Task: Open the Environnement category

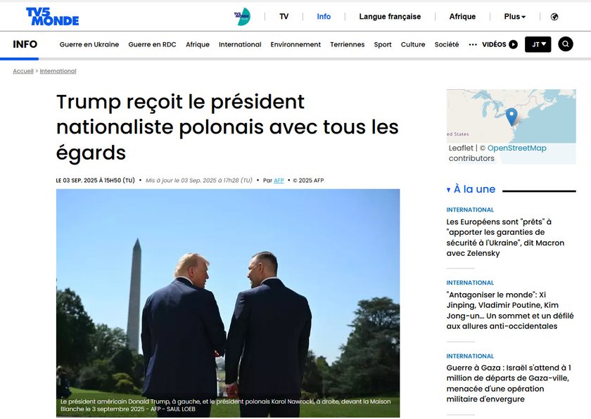Action: click(295, 44)
